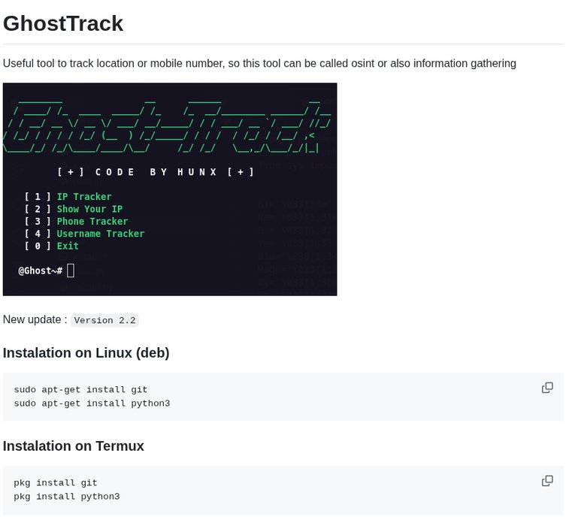Screen dimensions: 566x526
Task: Click the "sudo apt-get install git" line
Action: [80, 390]
